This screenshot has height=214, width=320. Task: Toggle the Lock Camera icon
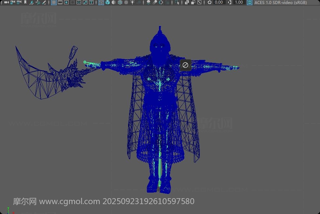tap(12, 2)
